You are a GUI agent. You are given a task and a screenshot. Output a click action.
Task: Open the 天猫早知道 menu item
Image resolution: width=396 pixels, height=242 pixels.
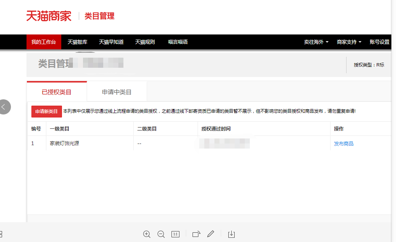(x=111, y=42)
